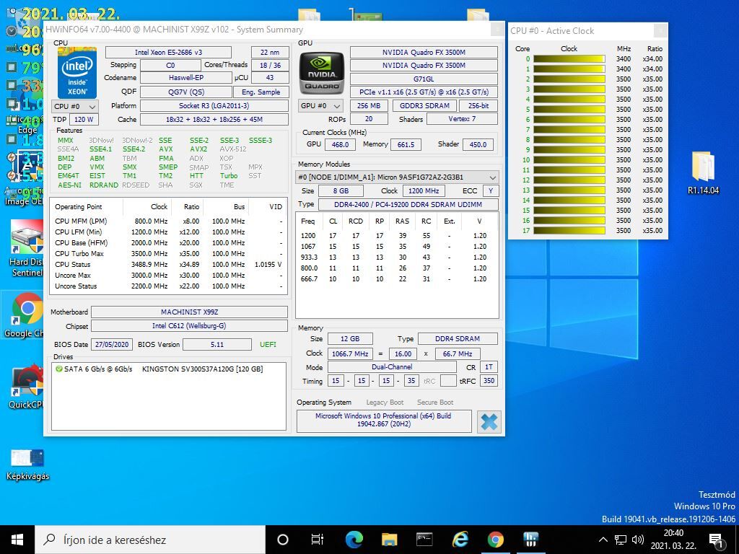Image resolution: width=739 pixels, height=554 pixels.
Task: Switch to HWiNFO taskbar icon
Action: pos(531,540)
